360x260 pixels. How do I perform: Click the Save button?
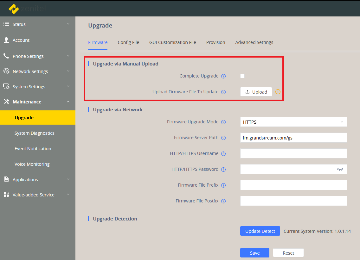(x=255, y=253)
